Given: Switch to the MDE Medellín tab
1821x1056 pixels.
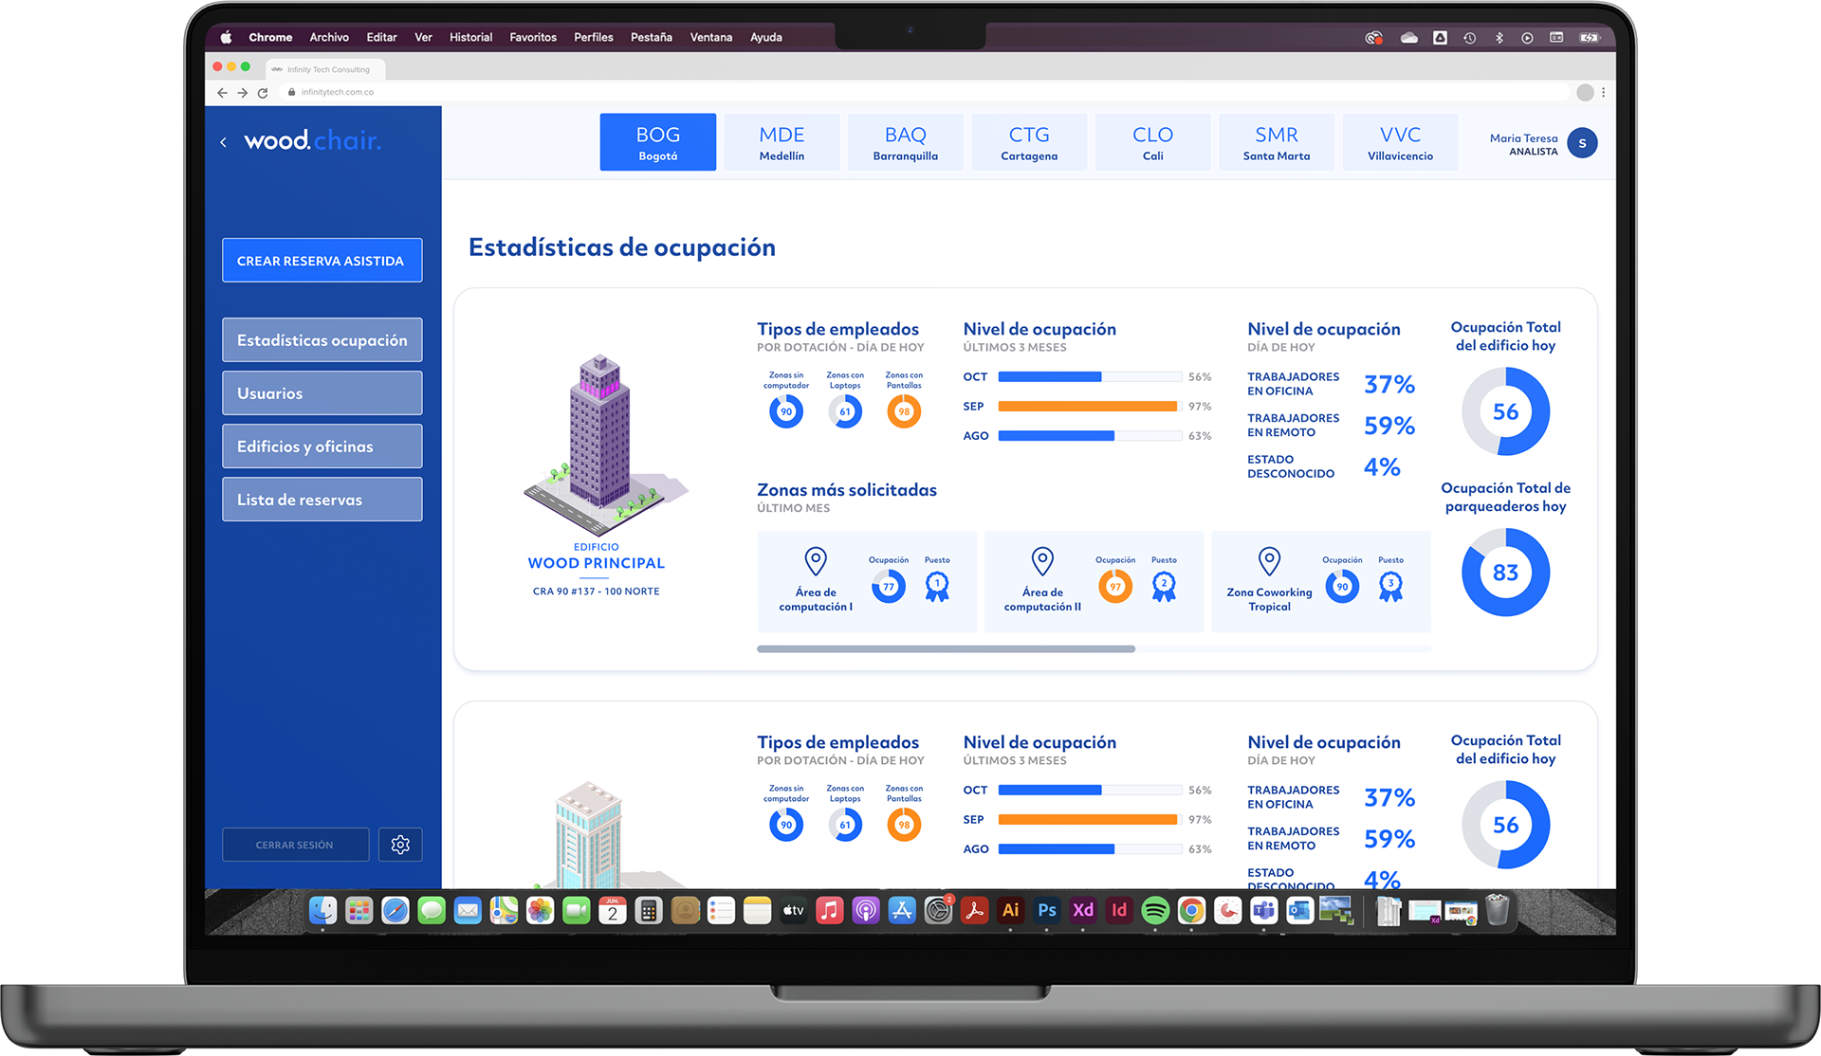Looking at the screenshot, I should pyautogui.click(x=782, y=142).
